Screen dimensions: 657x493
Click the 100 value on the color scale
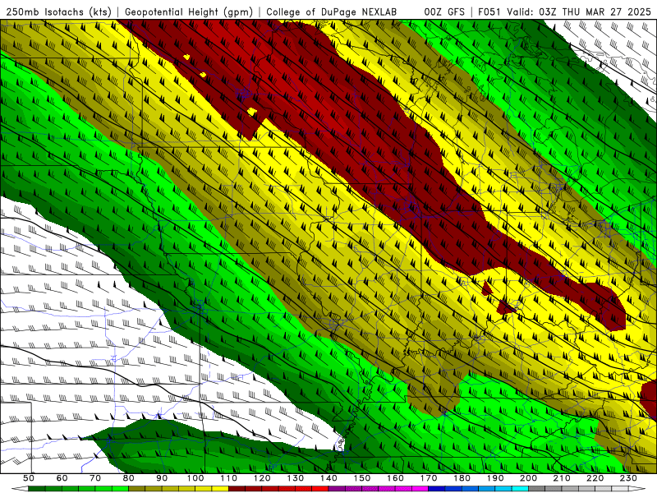[195, 478]
